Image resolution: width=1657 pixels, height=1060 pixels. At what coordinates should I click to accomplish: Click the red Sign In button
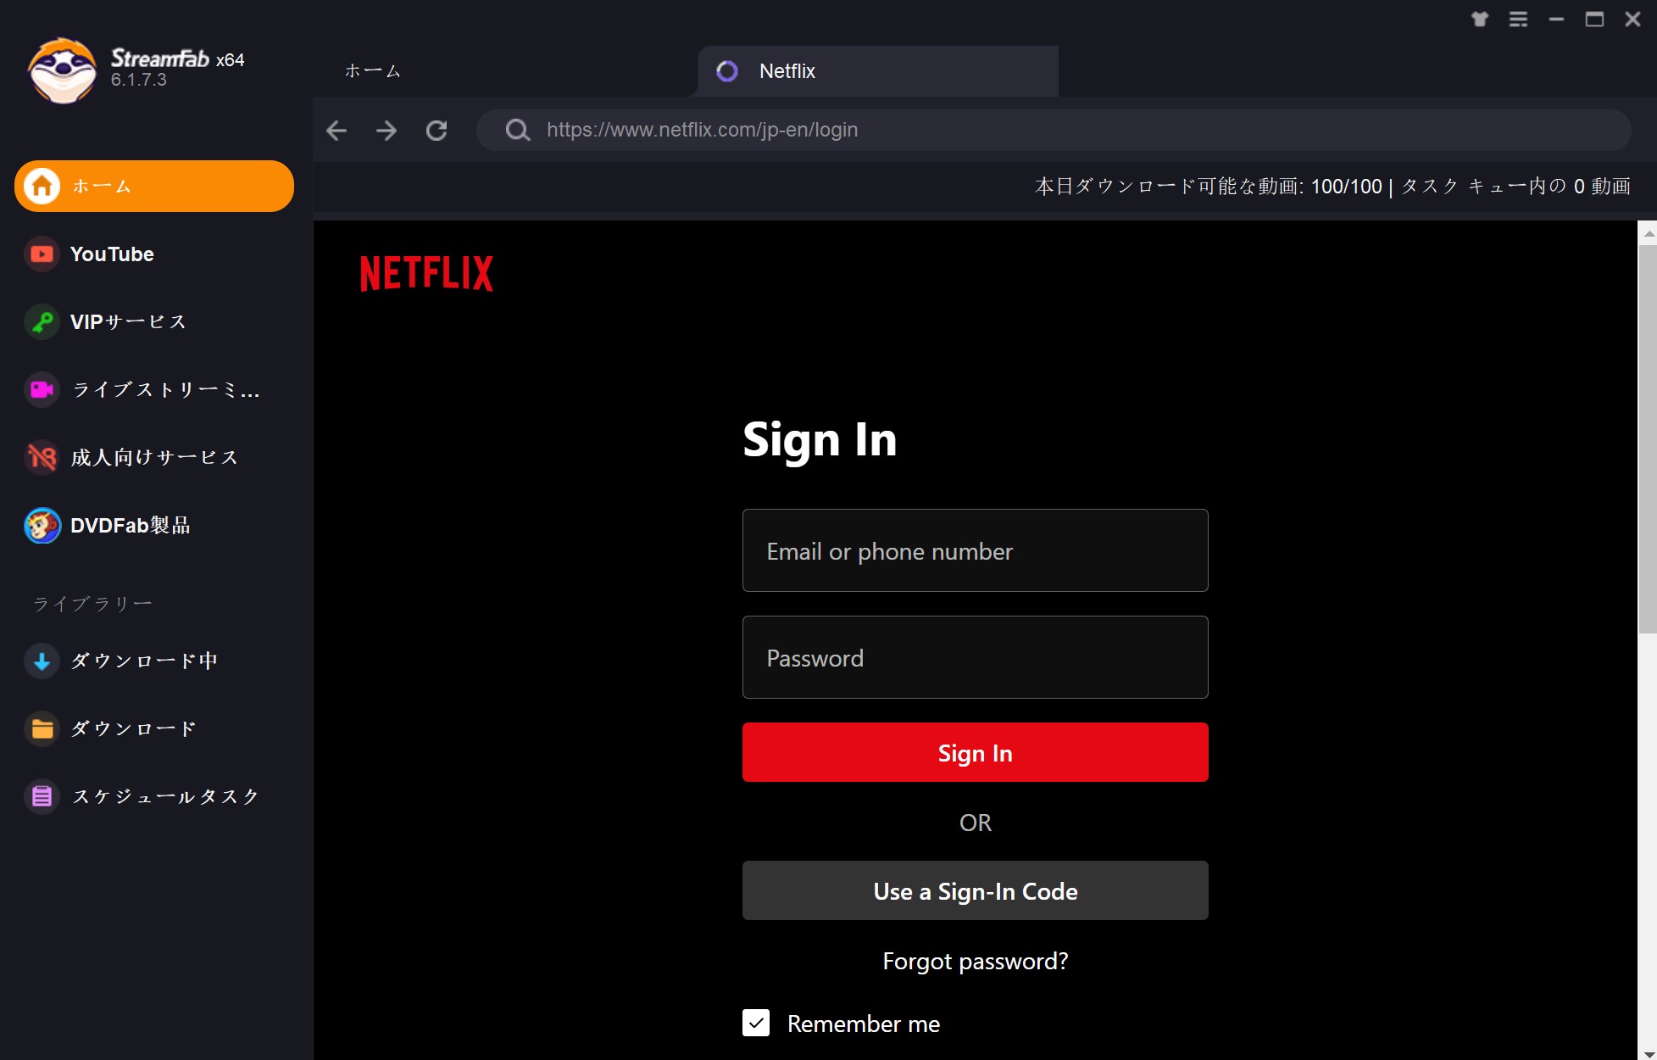pyautogui.click(x=975, y=752)
